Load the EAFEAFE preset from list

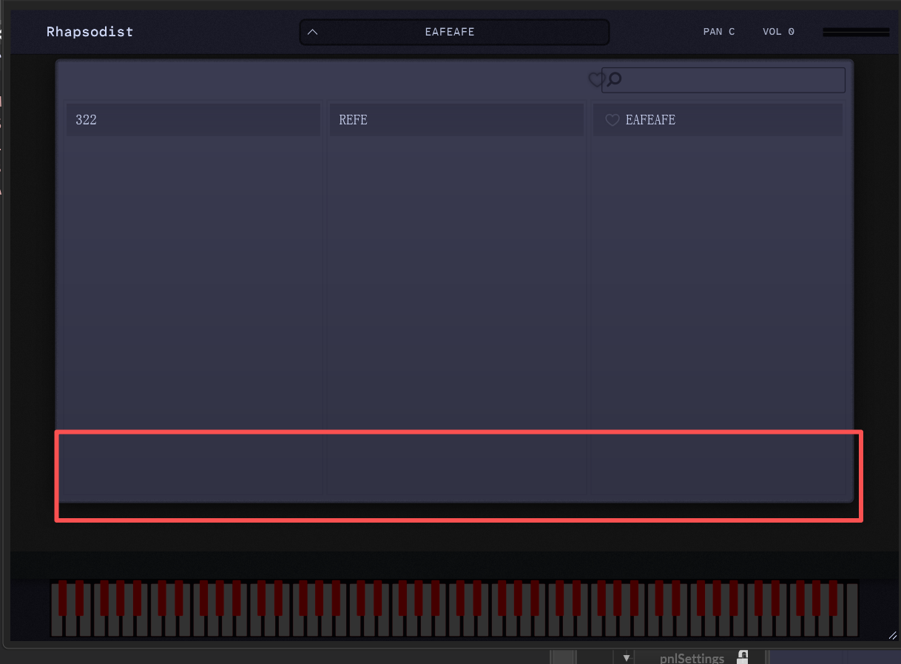pos(718,120)
